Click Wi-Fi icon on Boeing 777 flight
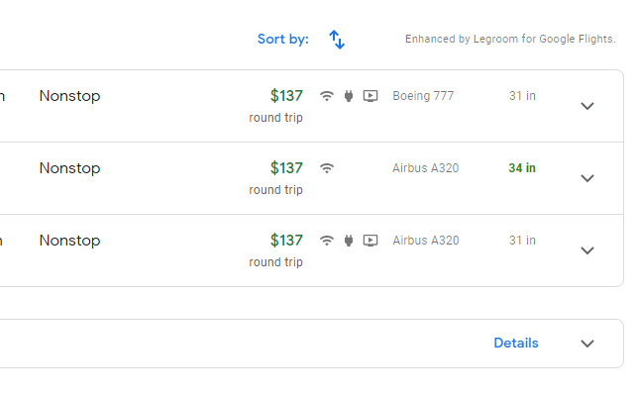 click(327, 96)
